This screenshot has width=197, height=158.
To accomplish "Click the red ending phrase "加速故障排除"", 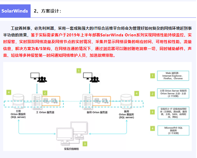I will pos(101,55).
